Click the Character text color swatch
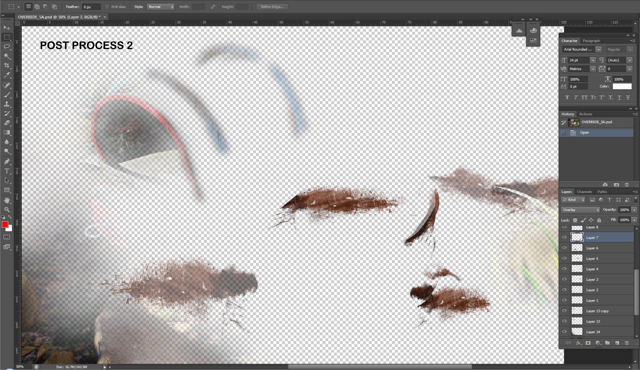The width and height of the screenshot is (640, 370). (x=622, y=86)
